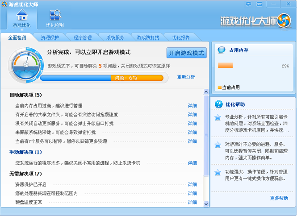Select the 游戏防打扰 tab

pos(148,37)
